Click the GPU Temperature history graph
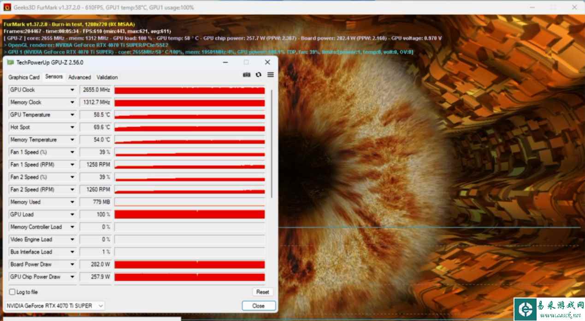 [x=189, y=115]
